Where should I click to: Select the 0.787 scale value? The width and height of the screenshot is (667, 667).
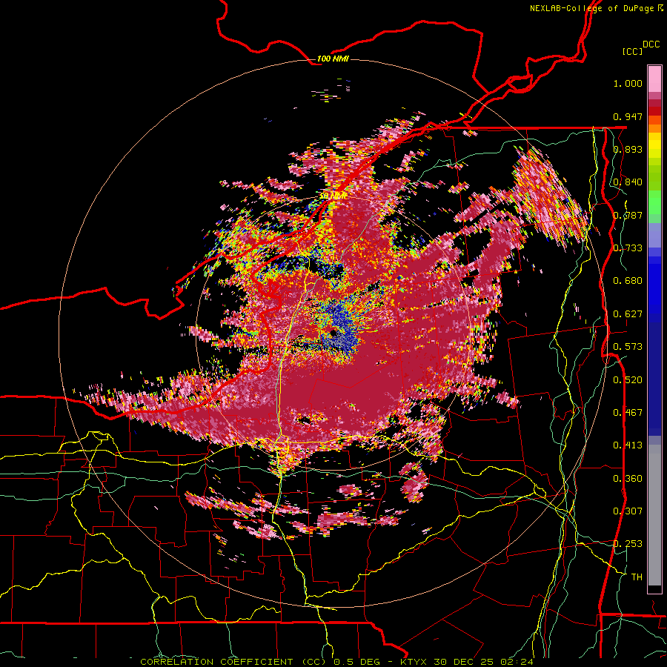pyautogui.click(x=628, y=215)
